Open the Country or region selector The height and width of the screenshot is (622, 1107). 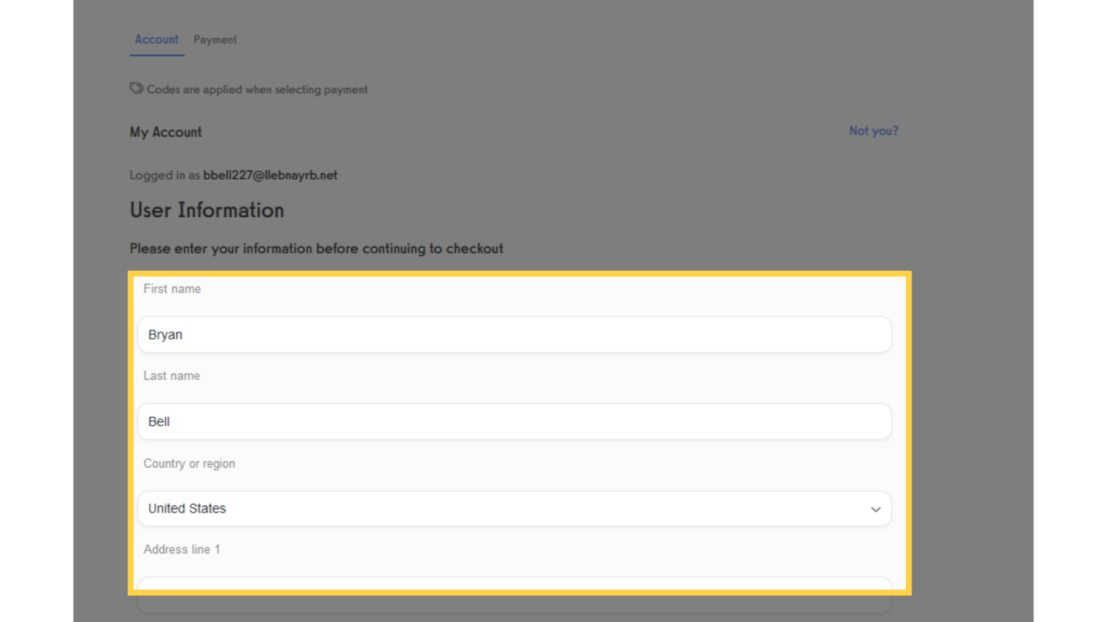[x=514, y=509]
